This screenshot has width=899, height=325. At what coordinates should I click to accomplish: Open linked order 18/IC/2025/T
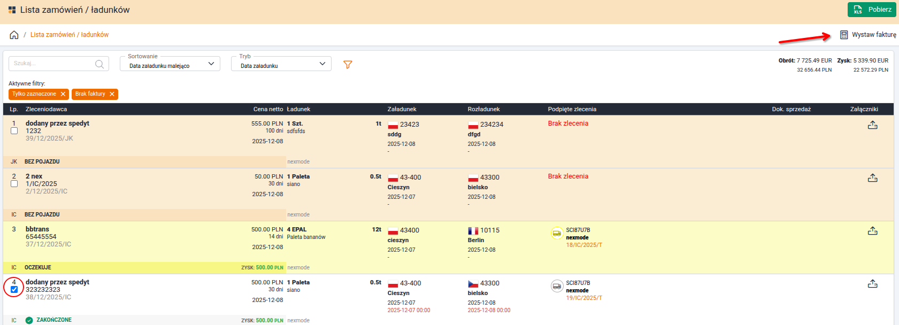(x=584, y=245)
